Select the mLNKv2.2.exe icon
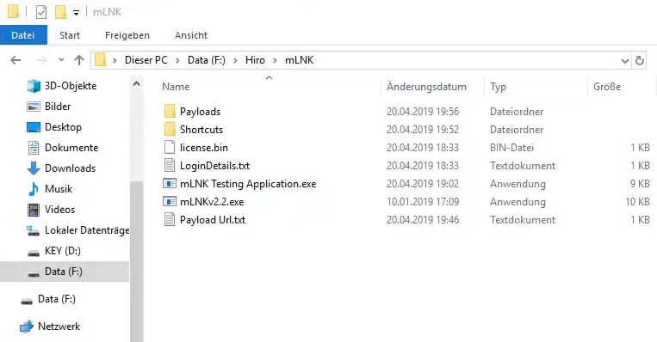Screen dimensions: 657x342 [x=170, y=202]
